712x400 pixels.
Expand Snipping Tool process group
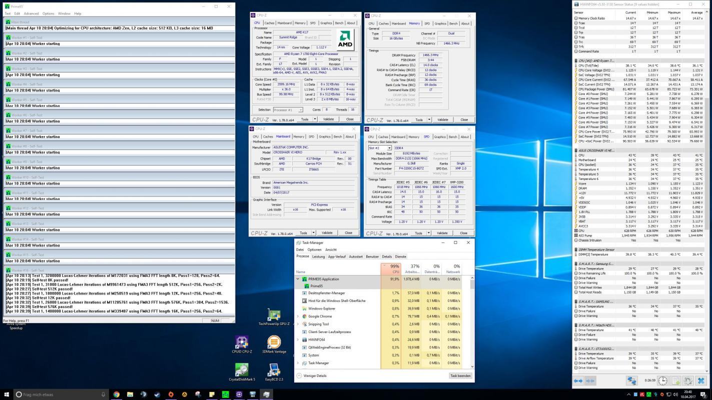point(298,324)
